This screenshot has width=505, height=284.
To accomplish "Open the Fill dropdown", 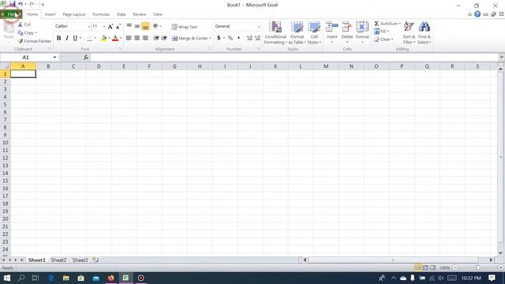I will 381,32.
